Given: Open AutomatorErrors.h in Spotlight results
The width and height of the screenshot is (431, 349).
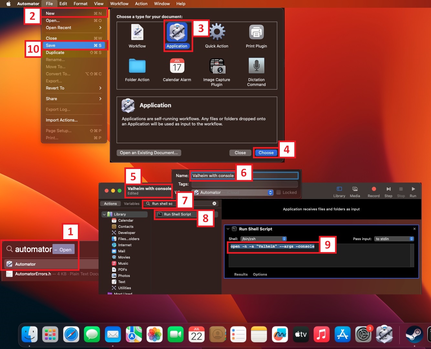Looking at the screenshot, I should point(52,274).
